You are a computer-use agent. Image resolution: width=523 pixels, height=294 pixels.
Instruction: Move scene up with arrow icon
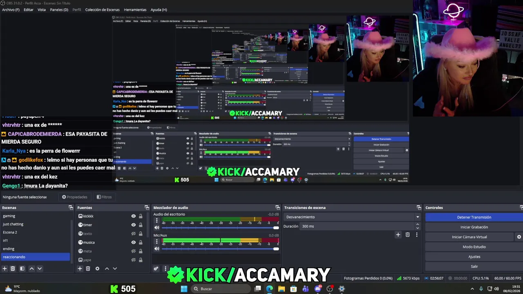point(31,268)
